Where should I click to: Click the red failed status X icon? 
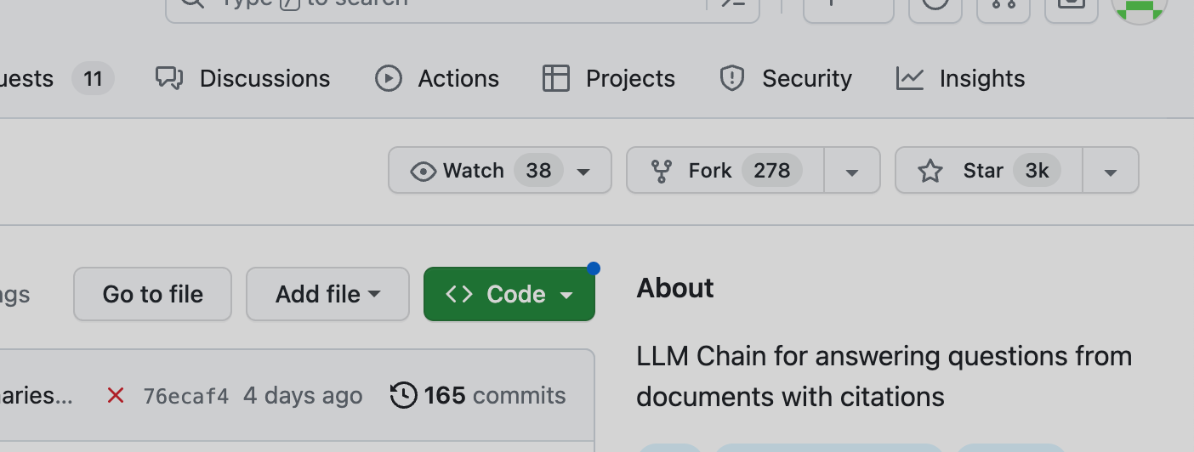click(x=116, y=396)
